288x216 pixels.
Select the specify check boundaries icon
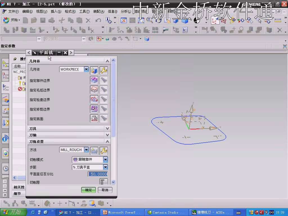point(94,99)
